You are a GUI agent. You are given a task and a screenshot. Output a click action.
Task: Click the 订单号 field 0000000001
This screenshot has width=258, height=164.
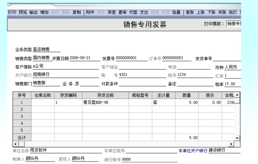177,58
